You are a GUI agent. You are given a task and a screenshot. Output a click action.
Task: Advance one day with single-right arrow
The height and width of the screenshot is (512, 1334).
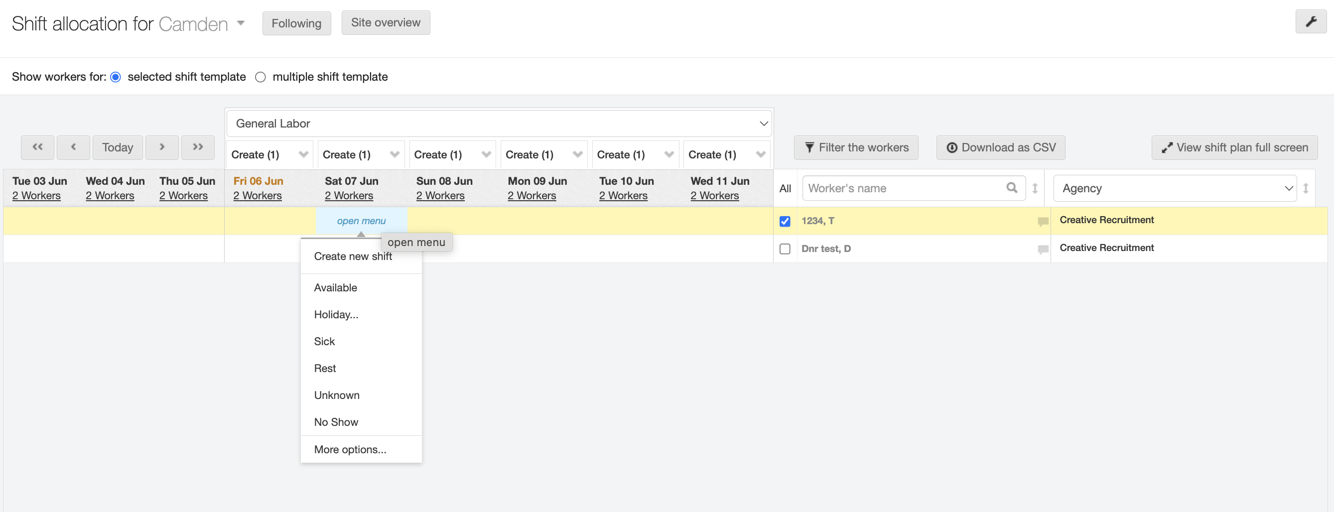point(161,147)
